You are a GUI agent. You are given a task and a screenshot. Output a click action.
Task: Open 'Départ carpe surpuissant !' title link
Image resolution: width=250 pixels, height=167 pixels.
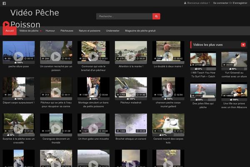click(x=19, y=103)
